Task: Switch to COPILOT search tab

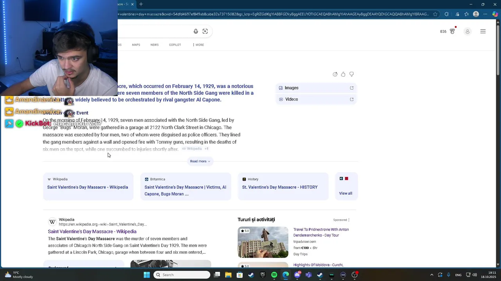Action: (175, 45)
